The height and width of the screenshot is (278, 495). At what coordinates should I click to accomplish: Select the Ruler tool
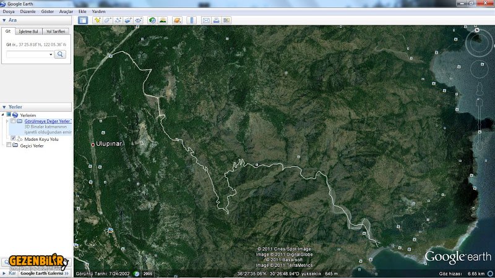point(192,20)
